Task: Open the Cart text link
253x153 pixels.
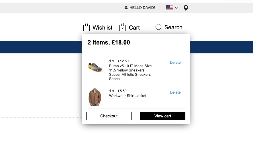Action: (134, 28)
